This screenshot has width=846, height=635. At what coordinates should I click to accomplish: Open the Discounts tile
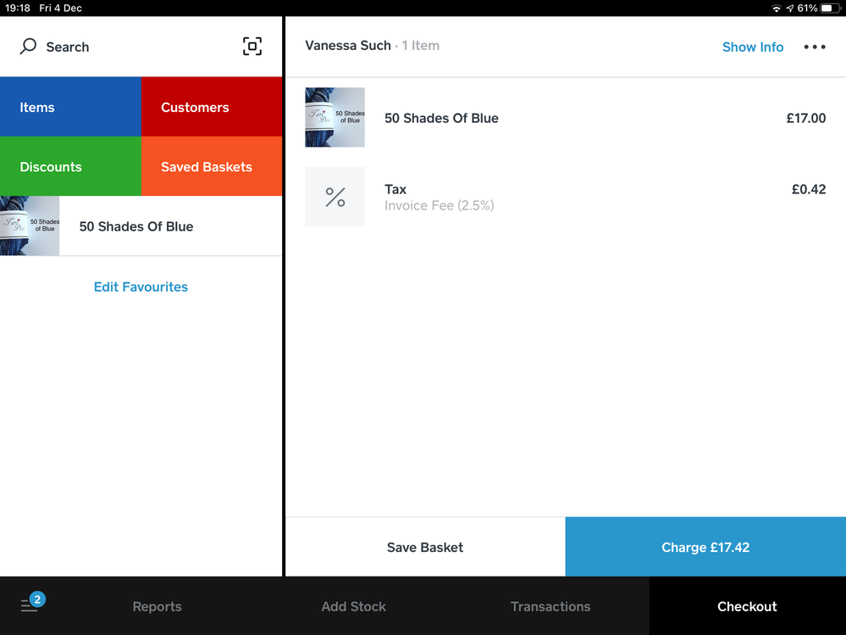coord(70,166)
